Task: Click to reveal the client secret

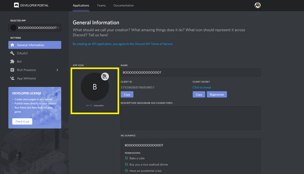Action: [x=202, y=88]
